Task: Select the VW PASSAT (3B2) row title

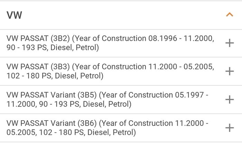Action: click(110, 43)
